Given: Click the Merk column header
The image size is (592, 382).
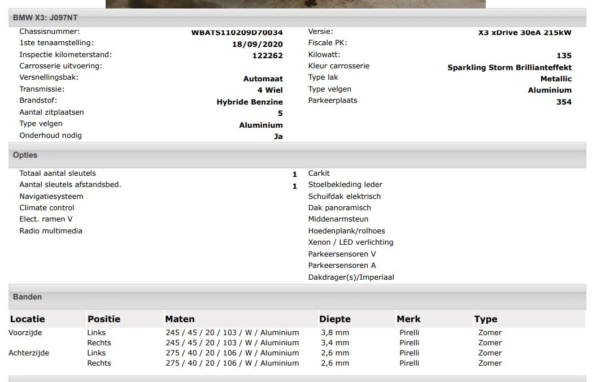Looking at the screenshot, I should coord(408,319).
